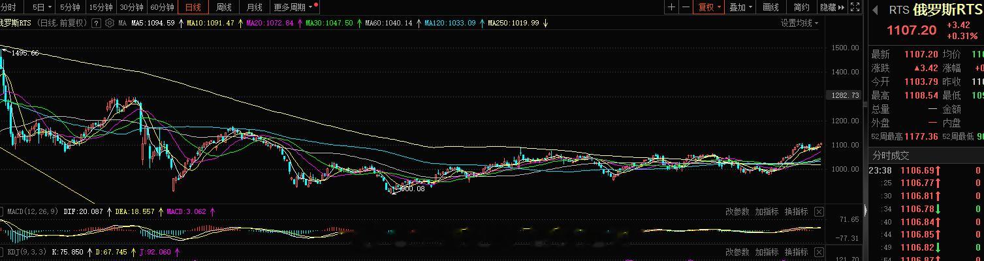Click the 1495.66 high price label
Viewport: 984px width, 261px height.
click(25, 53)
